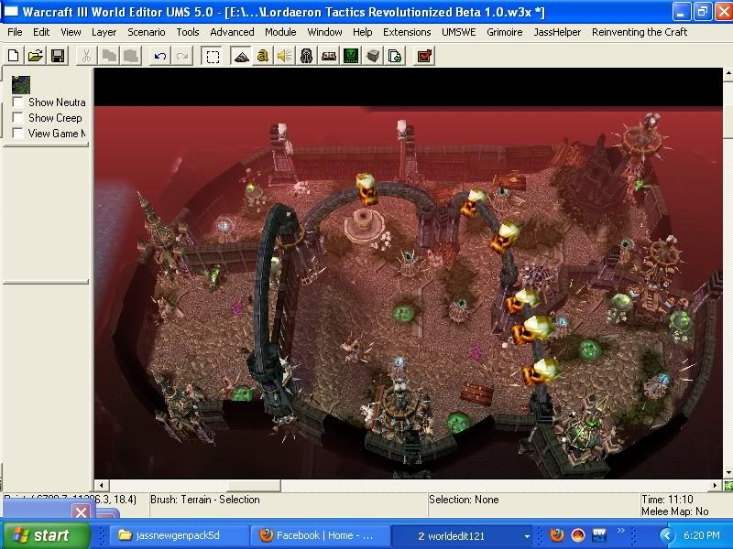Open the Extensions menu
Viewport: 733px width, 549px height.
point(407,32)
